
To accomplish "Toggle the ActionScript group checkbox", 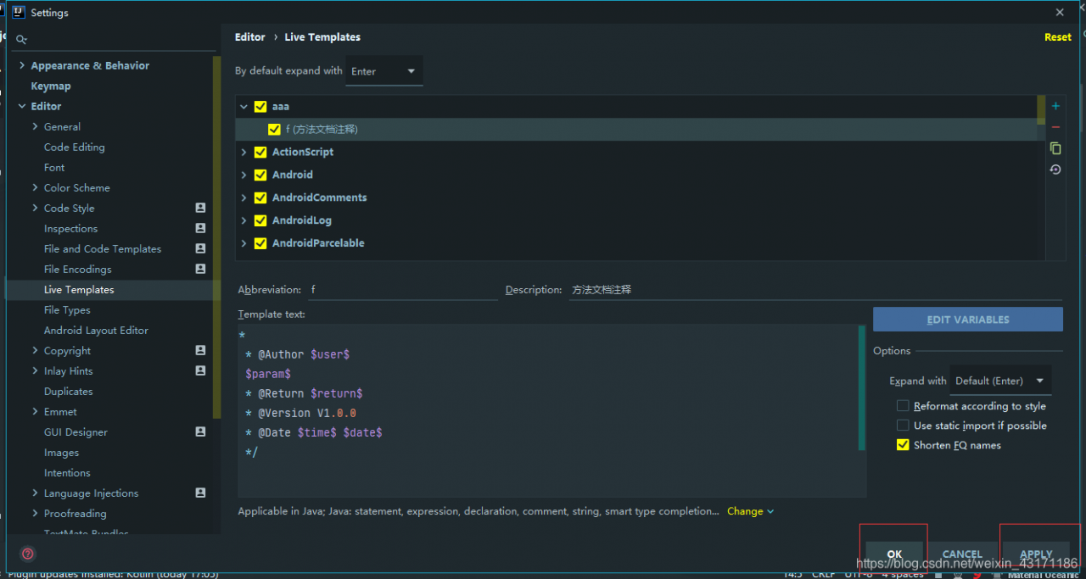I will pyautogui.click(x=260, y=153).
